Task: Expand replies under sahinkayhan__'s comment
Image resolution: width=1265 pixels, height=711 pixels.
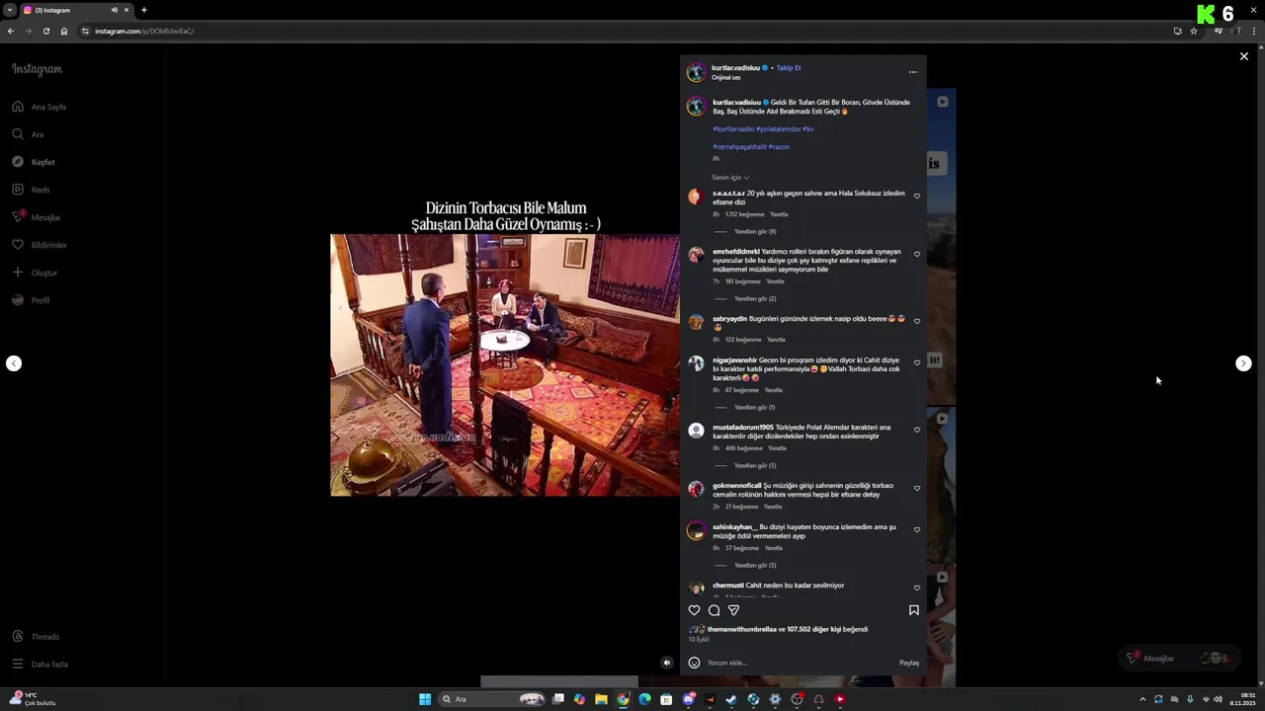Action: (x=755, y=566)
